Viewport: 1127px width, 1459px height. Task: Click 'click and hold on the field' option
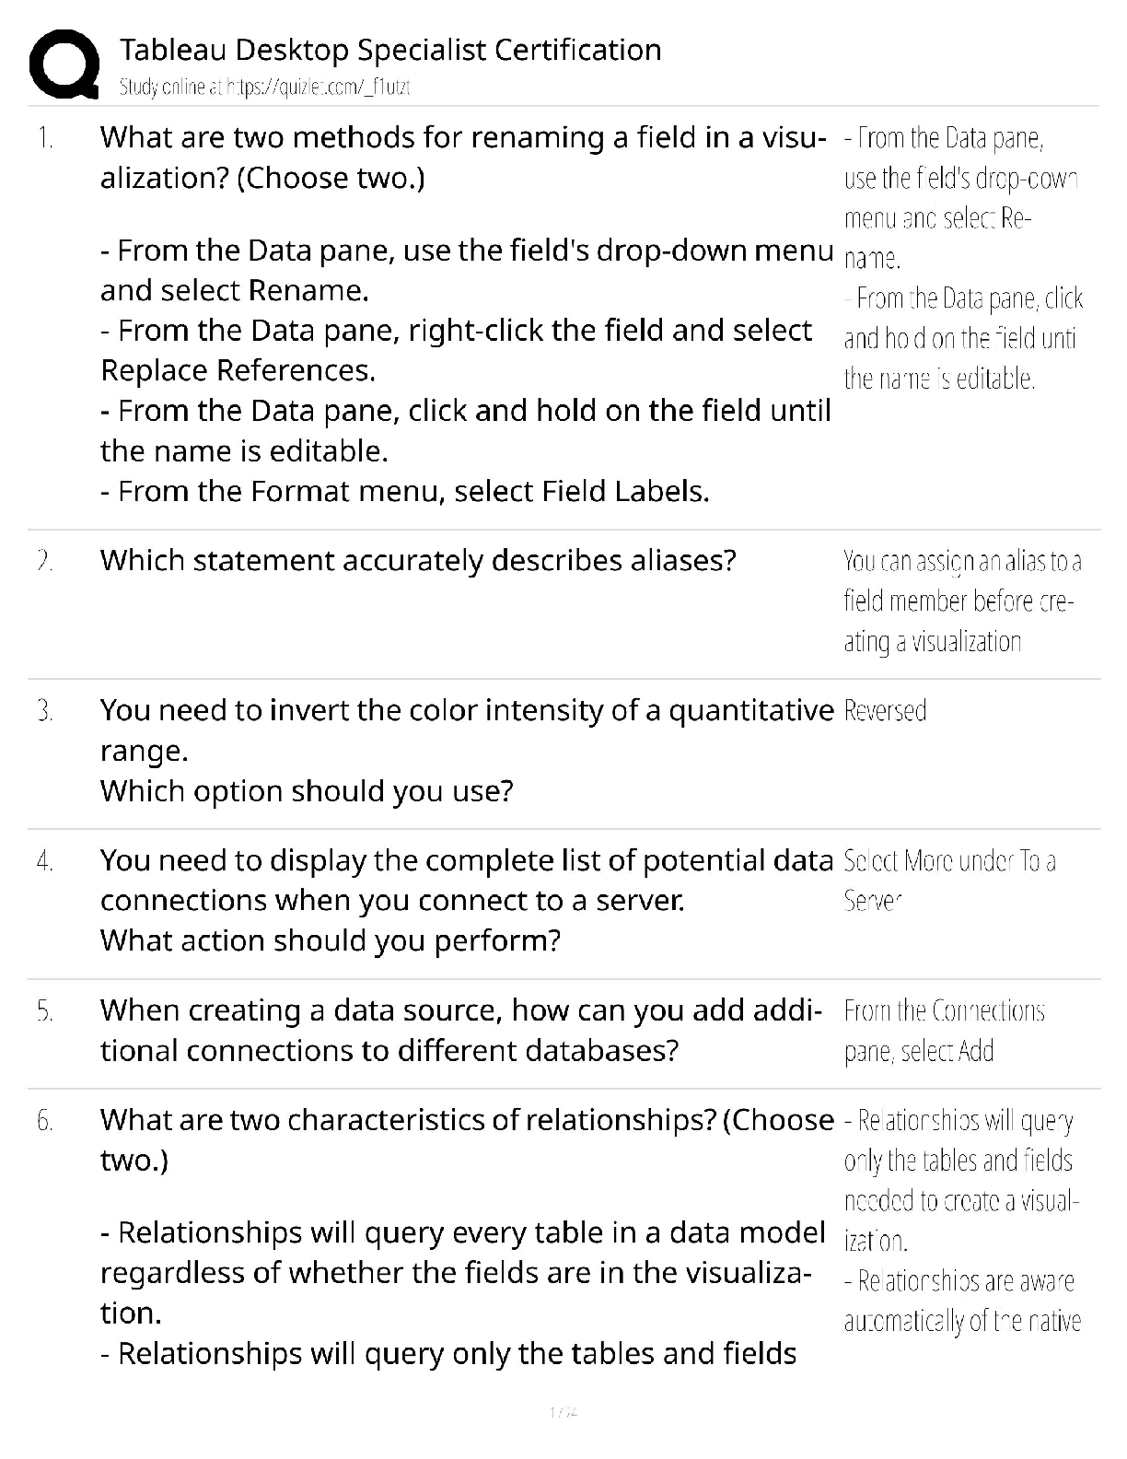tap(466, 430)
